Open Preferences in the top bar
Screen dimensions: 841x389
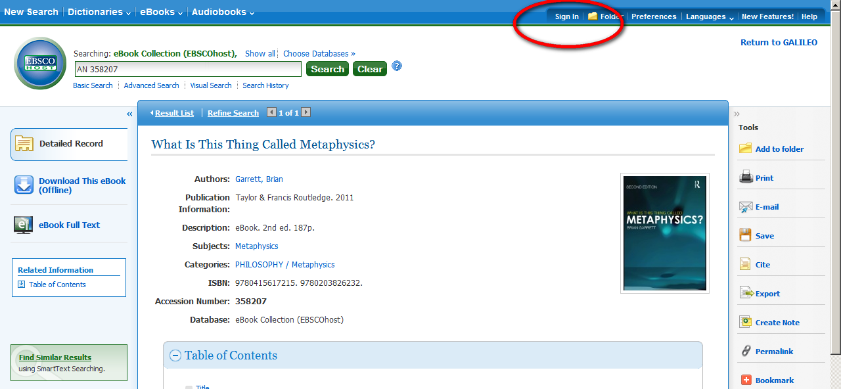click(x=654, y=16)
